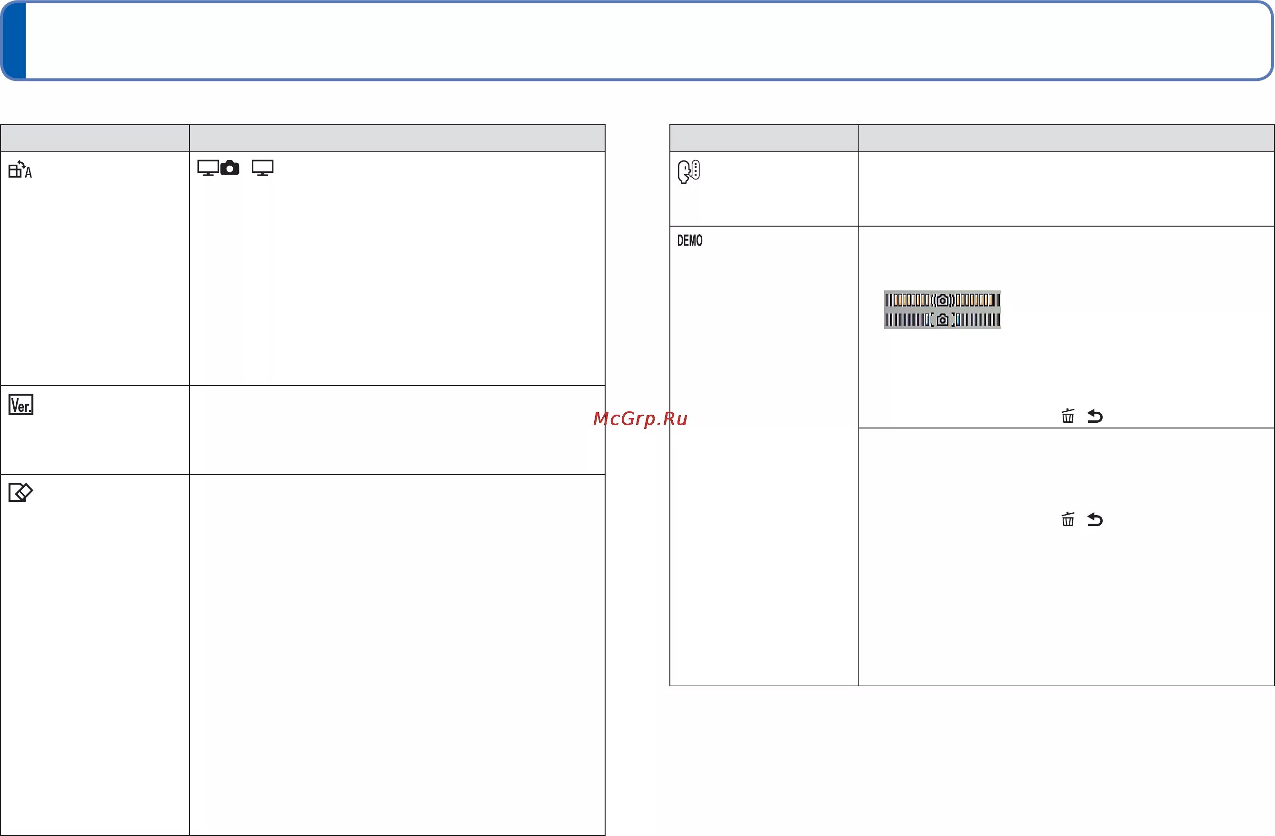Click the Format card eraser icon

point(20,492)
